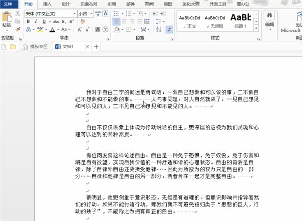The height and width of the screenshot is (222, 304).
Task: Click the Cut scissors icon
Action: [18, 13]
